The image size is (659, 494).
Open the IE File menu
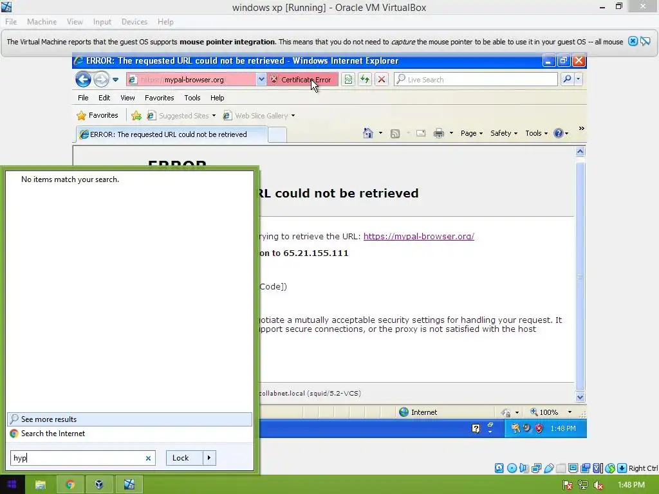pos(83,98)
